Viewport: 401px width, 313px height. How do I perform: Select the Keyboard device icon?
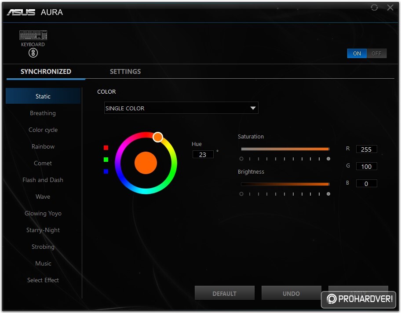tap(33, 35)
